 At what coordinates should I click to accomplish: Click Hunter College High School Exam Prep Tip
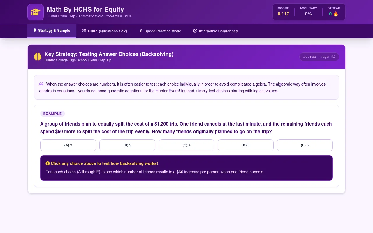pyautogui.click(x=78, y=60)
